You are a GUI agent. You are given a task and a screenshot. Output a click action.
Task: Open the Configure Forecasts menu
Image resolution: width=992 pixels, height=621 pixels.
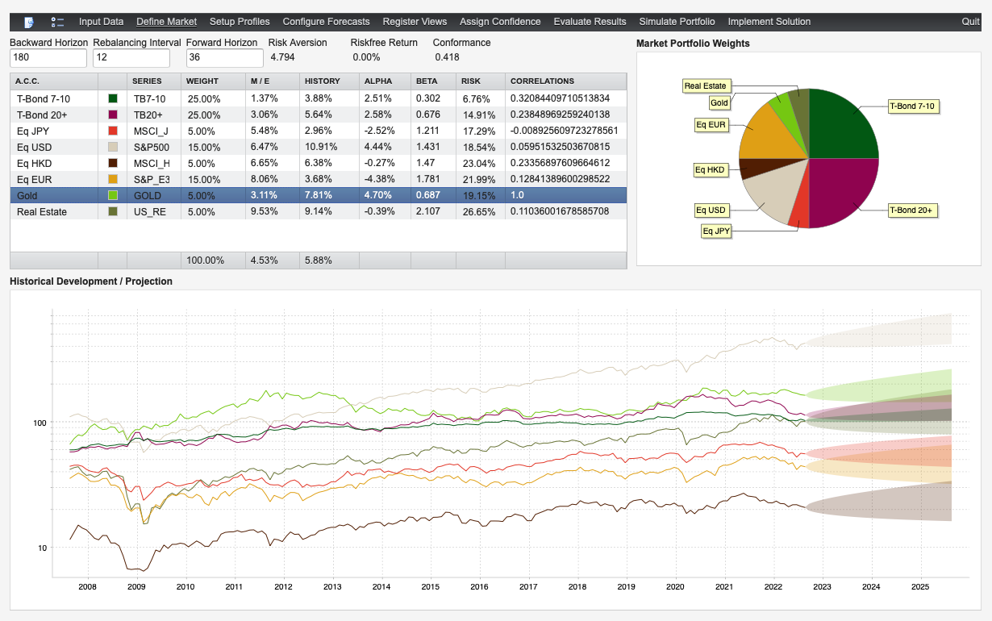326,22
